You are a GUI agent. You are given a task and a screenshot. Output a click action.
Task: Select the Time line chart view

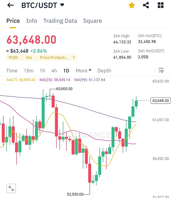(x=12, y=71)
